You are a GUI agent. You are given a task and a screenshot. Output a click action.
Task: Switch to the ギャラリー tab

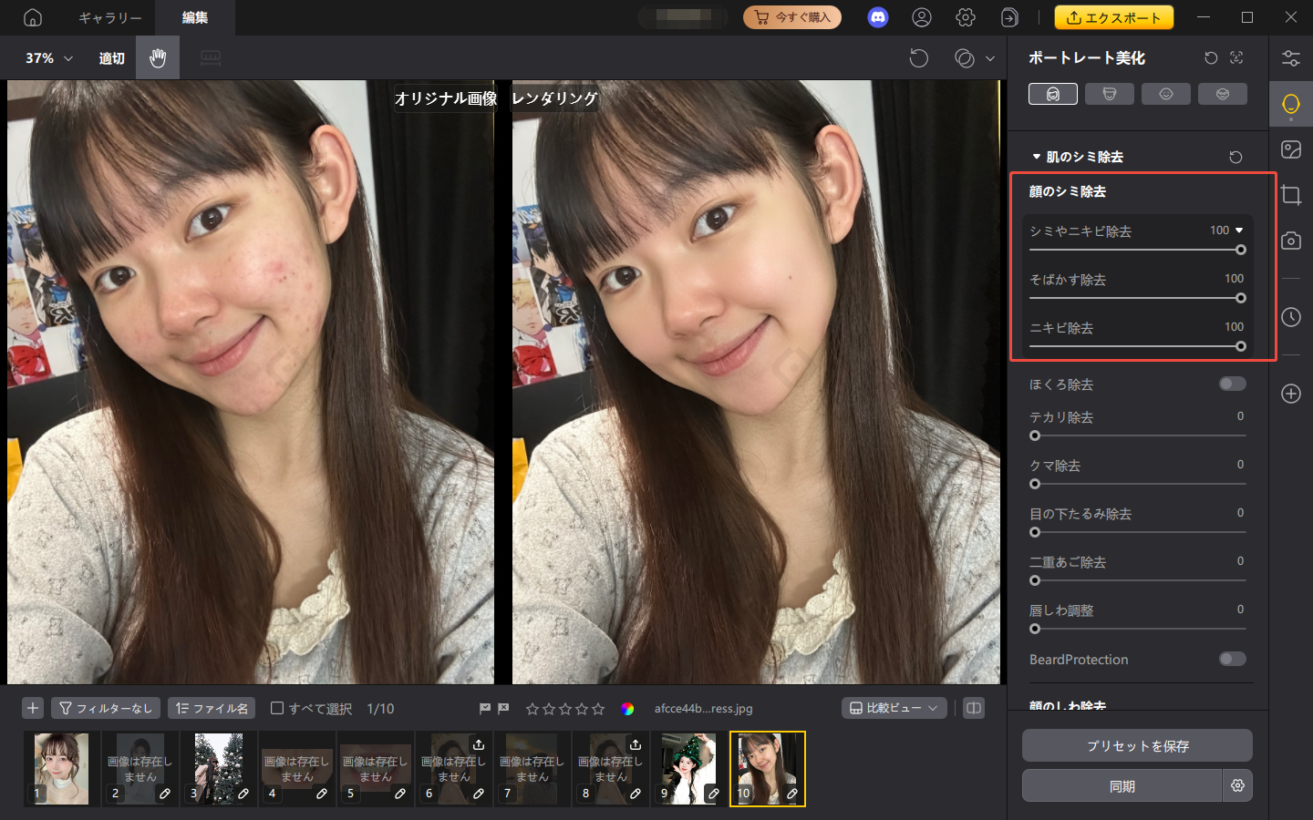109,17
